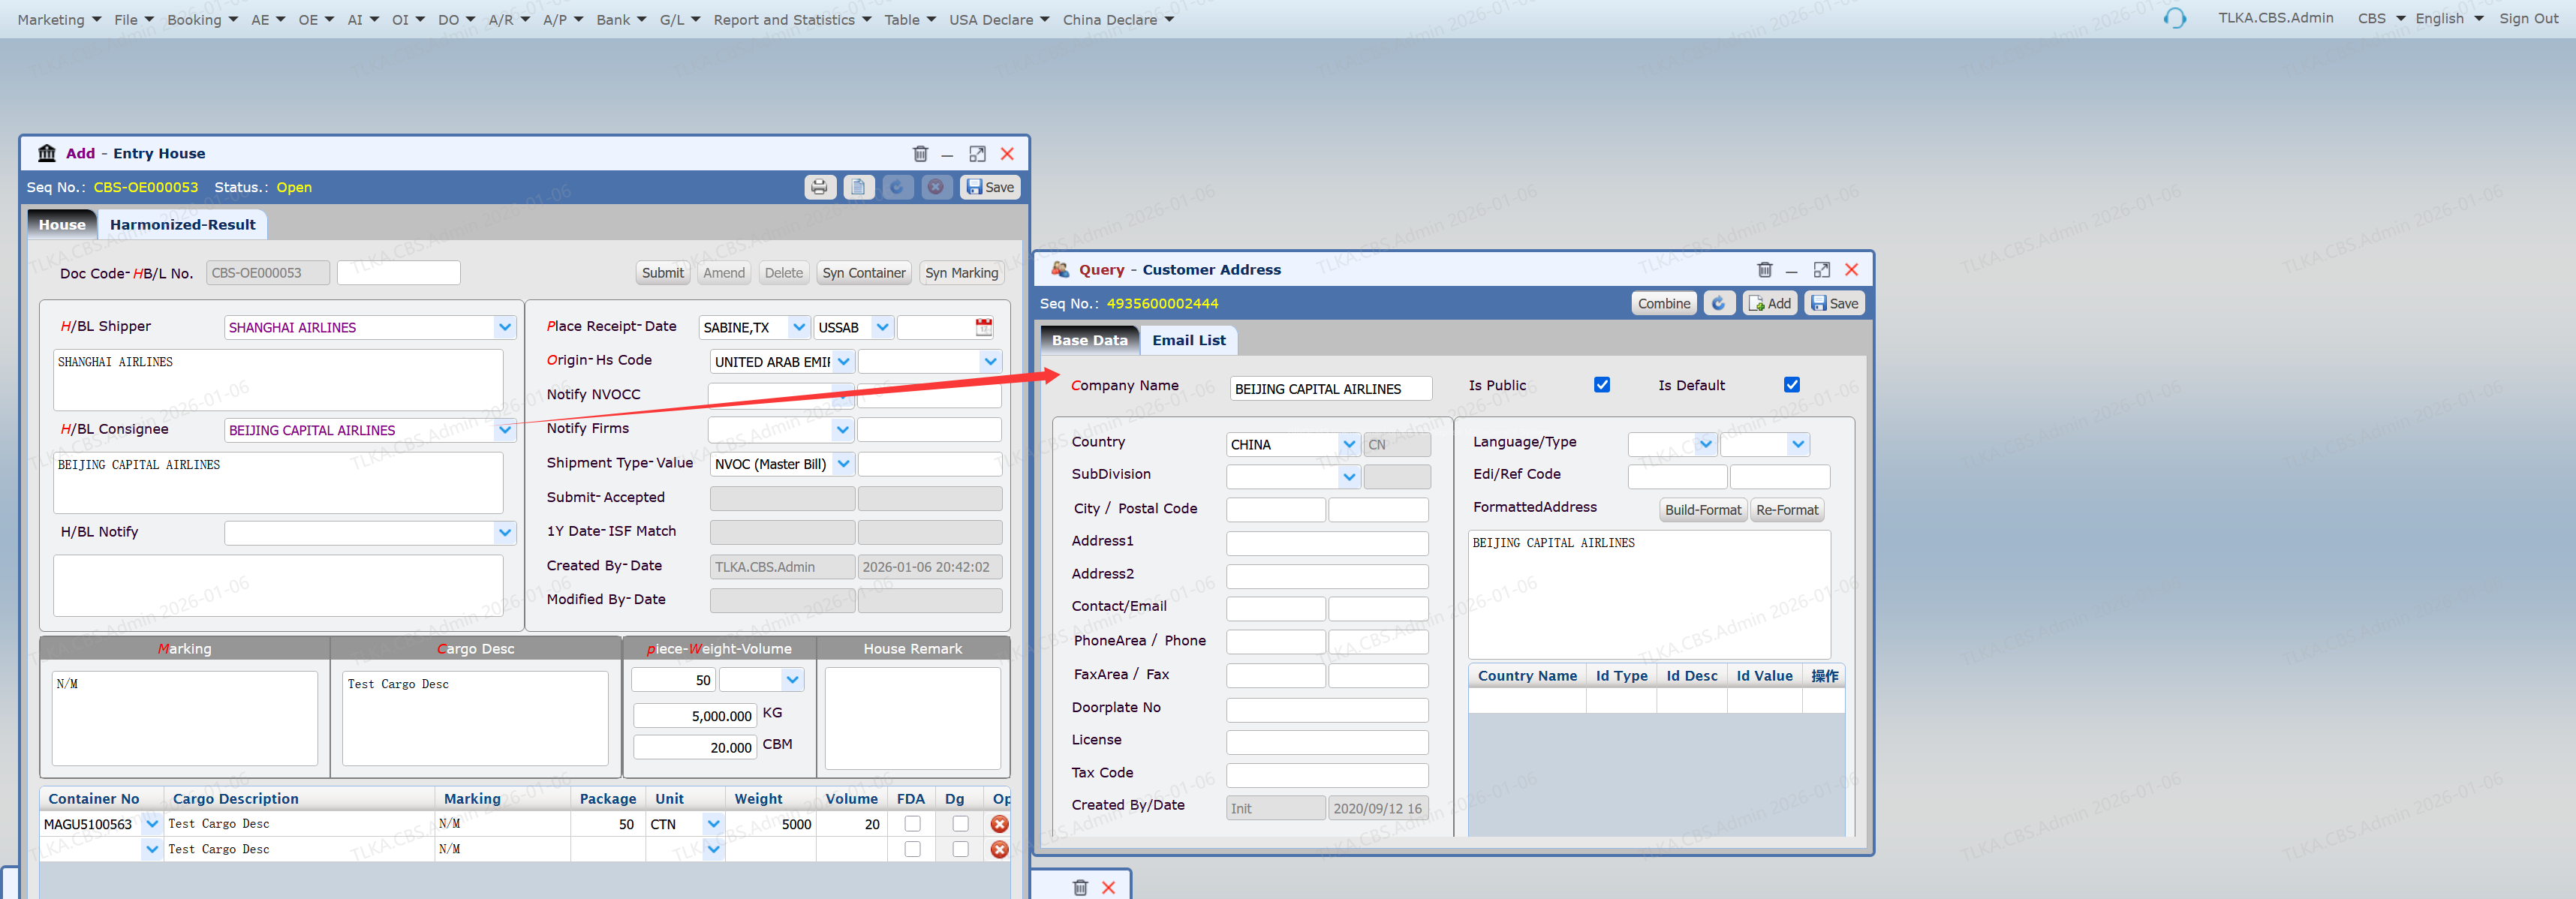Check FDA in the second container row
This screenshot has width=2576, height=899.
pyautogui.click(x=912, y=849)
